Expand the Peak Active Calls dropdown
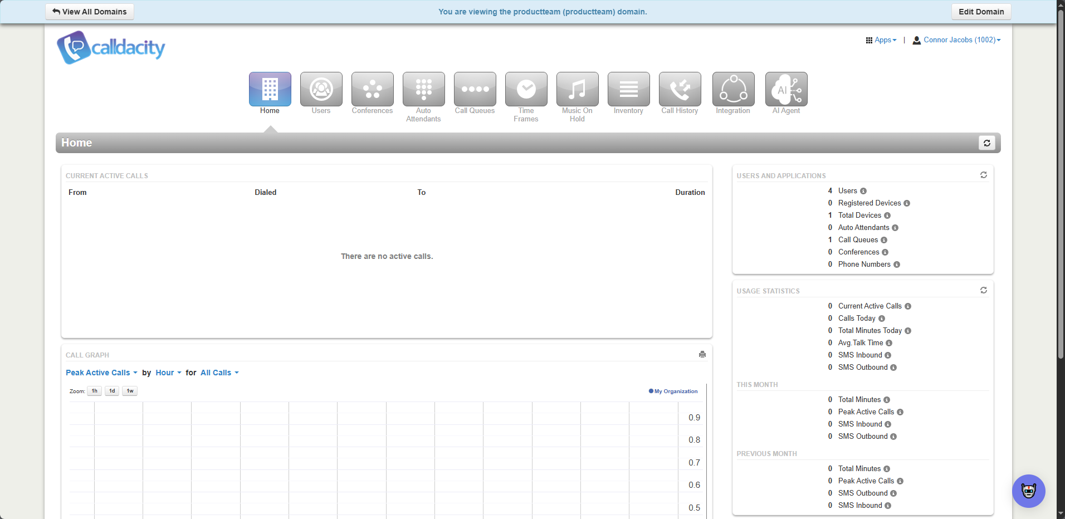Image resolution: width=1065 pixels, height=519 pixels. pos(101,373)
